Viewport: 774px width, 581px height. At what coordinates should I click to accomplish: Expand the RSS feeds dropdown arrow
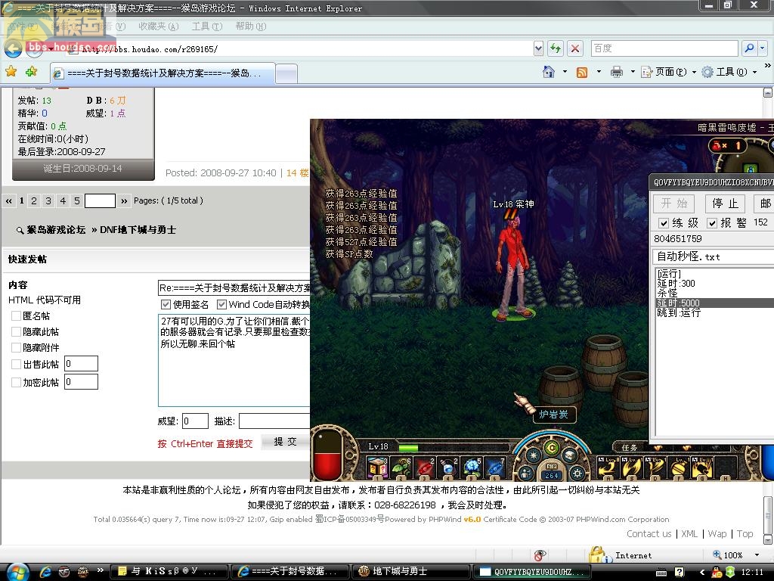pos(599,72)
